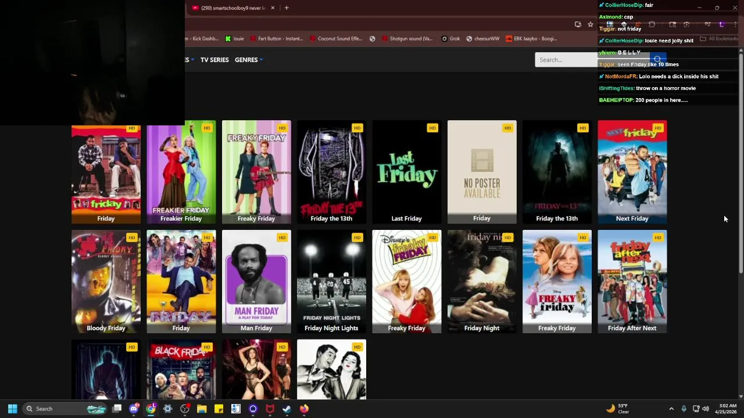Click the blue search magnifier button
Viewport: 744px width, 418px height.
coord(657,60)
